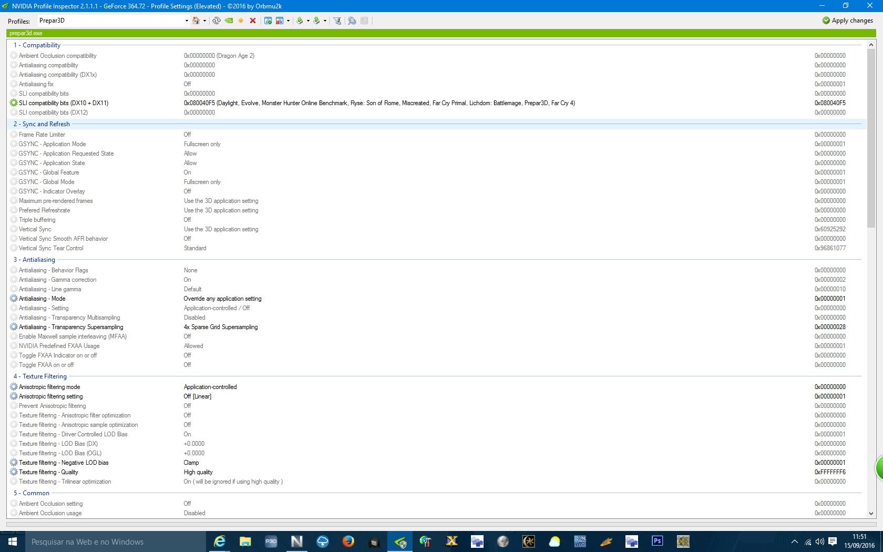Viewport: 883px width, 552px height.
Task: Open the Windows Start menu
Action: tap(13, 541)
